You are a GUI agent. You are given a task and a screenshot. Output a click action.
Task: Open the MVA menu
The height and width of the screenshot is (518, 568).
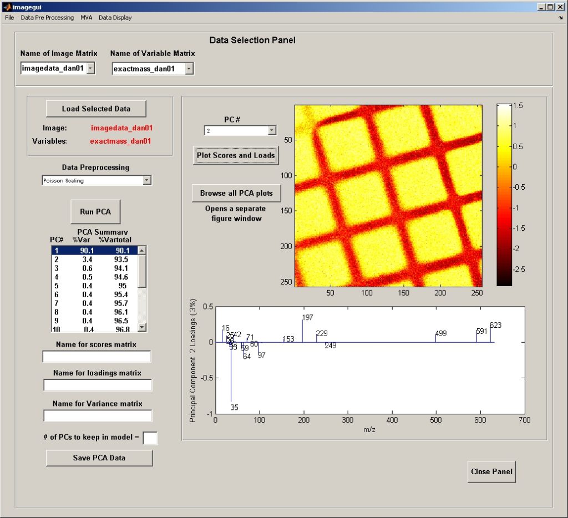[86, 18]
